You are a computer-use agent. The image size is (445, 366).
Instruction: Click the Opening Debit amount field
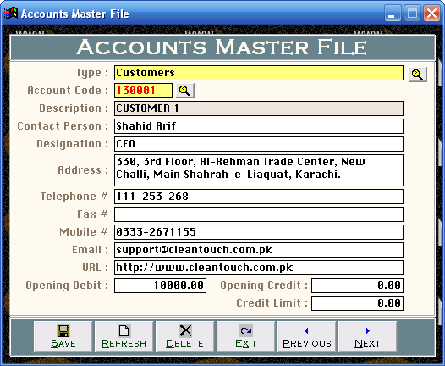click(x=160, y=286)
